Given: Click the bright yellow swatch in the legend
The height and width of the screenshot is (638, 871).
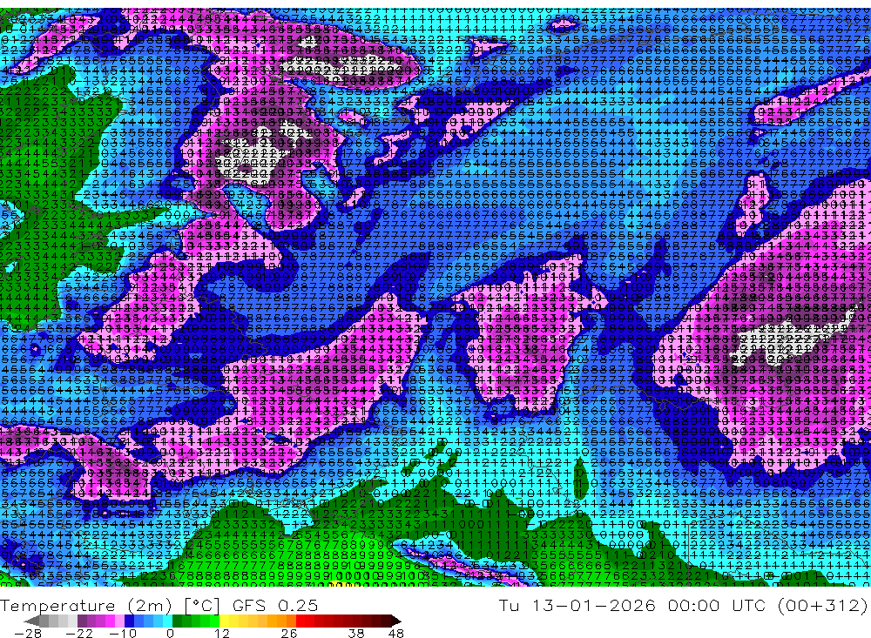Looking at the screenshot, I should [225, 621].
